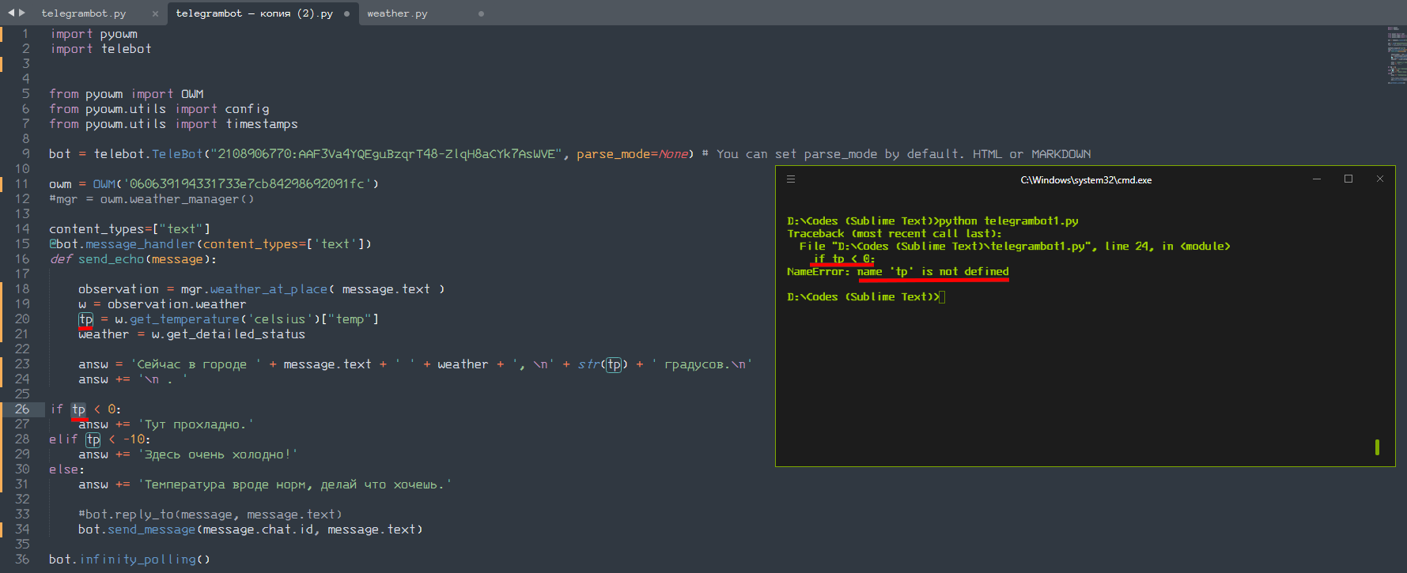
Task: Click the previous-tab left arrow
Action: click(11, 13)
